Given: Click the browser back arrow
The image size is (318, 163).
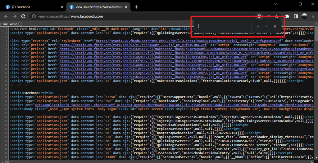Looking at the screenshot, I should click(6, 16).
